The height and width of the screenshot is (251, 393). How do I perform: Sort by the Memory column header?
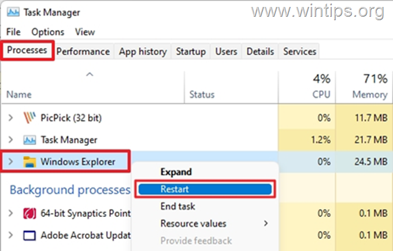click(364, 87)
